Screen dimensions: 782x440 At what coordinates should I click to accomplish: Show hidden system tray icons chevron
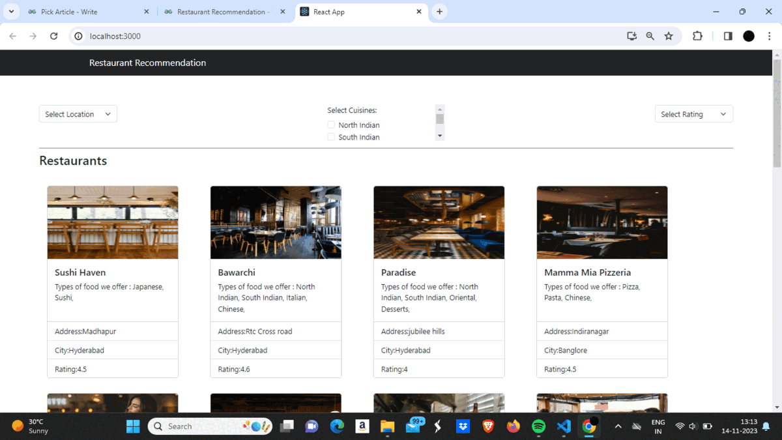tap(618, 426)
